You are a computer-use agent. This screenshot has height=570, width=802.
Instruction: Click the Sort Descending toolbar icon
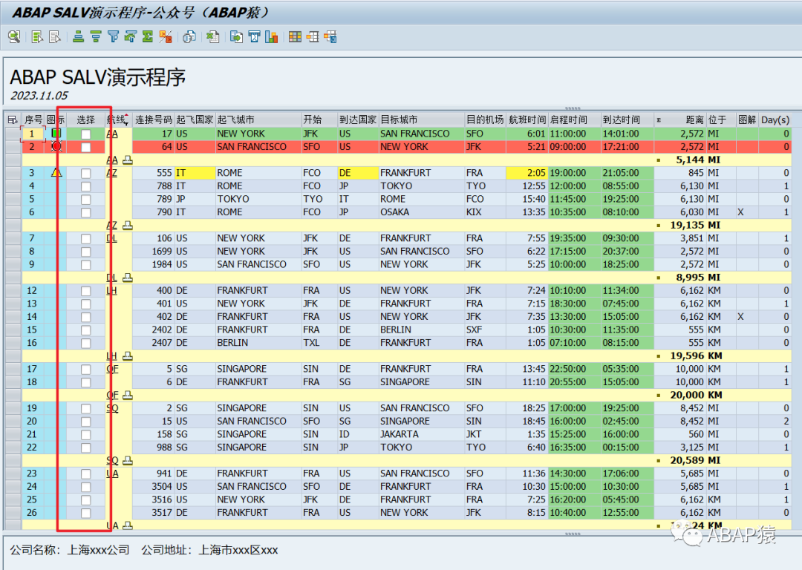[96, 37]
